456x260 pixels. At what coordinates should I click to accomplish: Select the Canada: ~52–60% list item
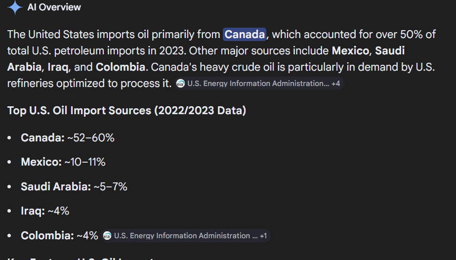point(68,137)
